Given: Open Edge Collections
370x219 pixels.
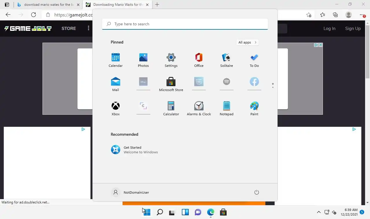Looking at the screenshot, I should (335, 15).
